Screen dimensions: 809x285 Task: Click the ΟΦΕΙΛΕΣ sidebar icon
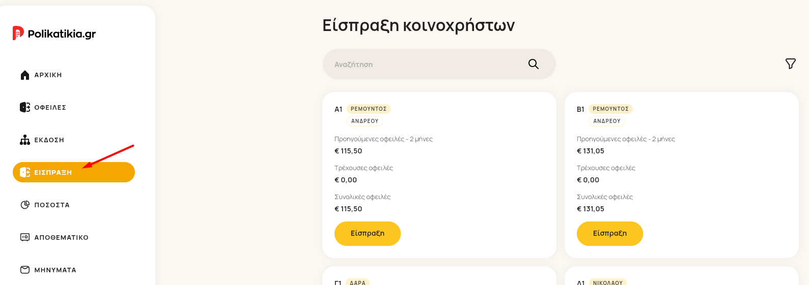point(25,107)
